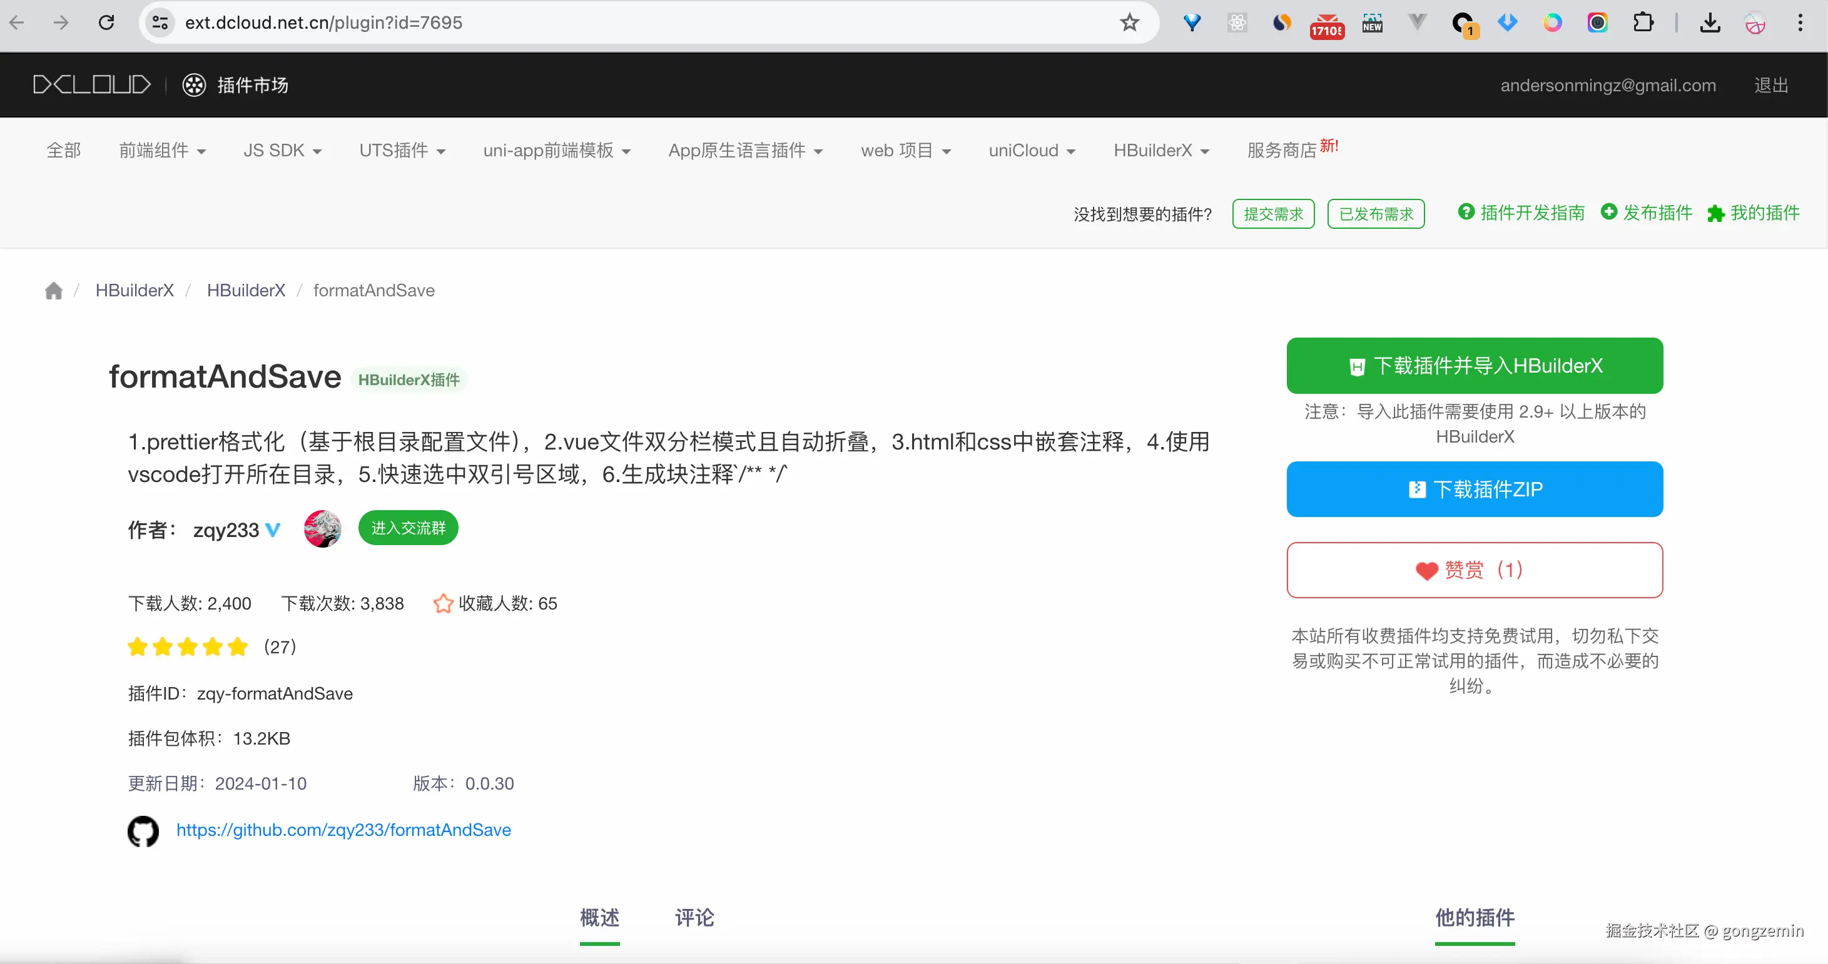
Task: Reload the page using refresh icon
Action: [x=106, y=23]
